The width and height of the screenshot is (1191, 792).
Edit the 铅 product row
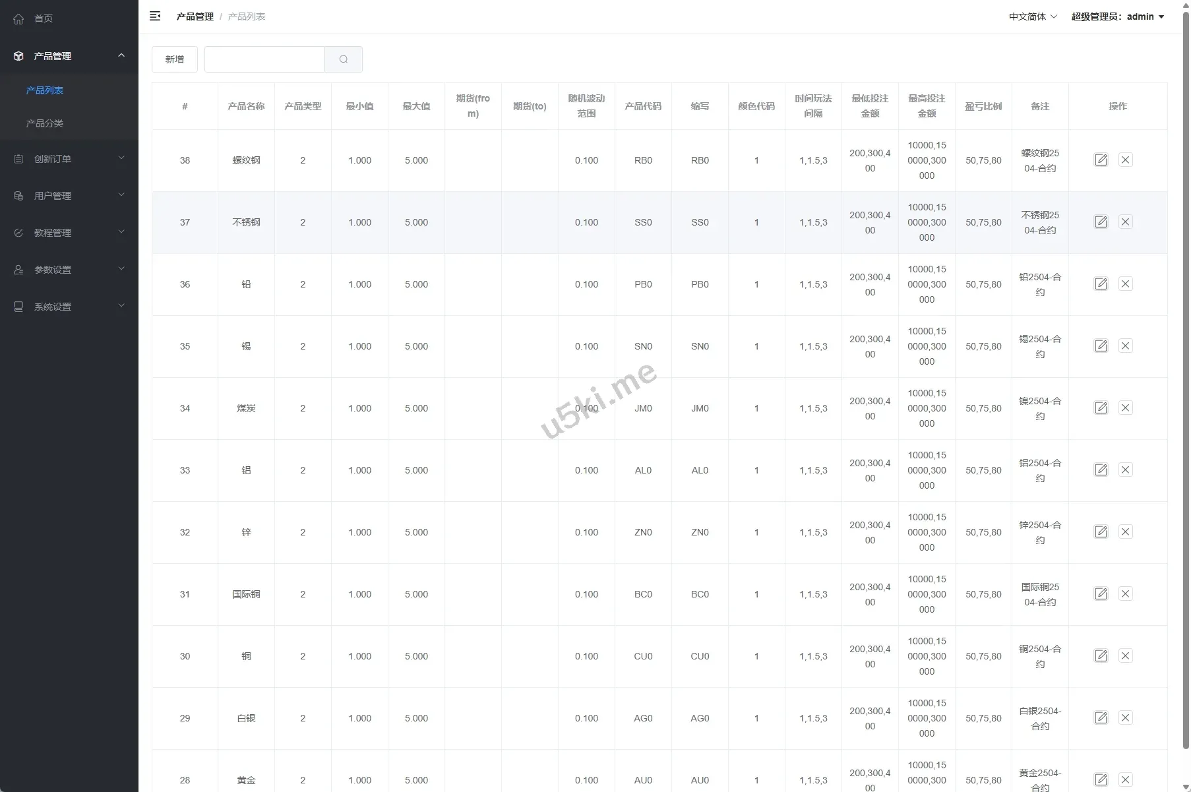1101,284
